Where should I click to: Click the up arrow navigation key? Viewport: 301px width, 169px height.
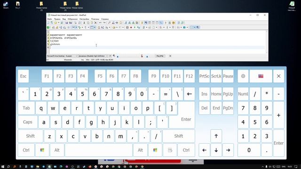pos(216,136)
